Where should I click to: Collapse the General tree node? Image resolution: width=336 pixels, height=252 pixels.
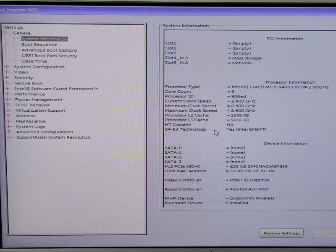(5, 33)
